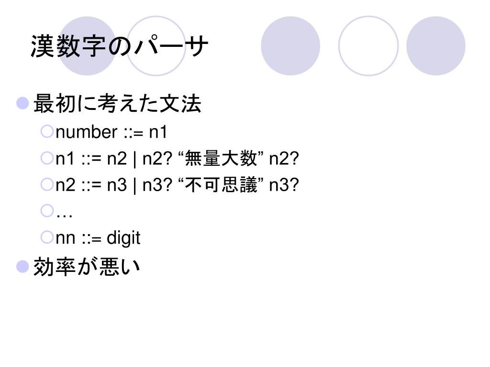The image size is (490, 367).
Task: Select the line number ::= n1
Action: [x=111, y=132]
